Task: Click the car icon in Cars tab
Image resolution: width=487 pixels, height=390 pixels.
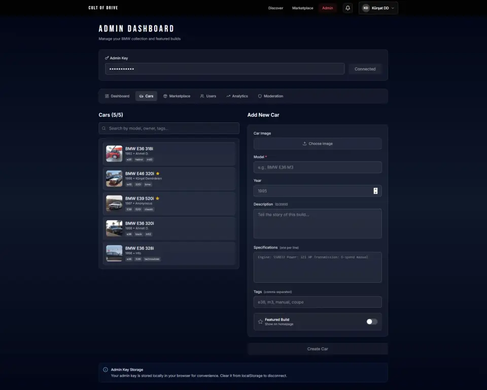Action: pyautogui.click(x=142, y=96)
